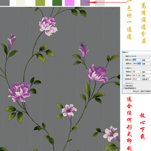Click the resolution field showing 304.8
151x151 pixels.
136,79
